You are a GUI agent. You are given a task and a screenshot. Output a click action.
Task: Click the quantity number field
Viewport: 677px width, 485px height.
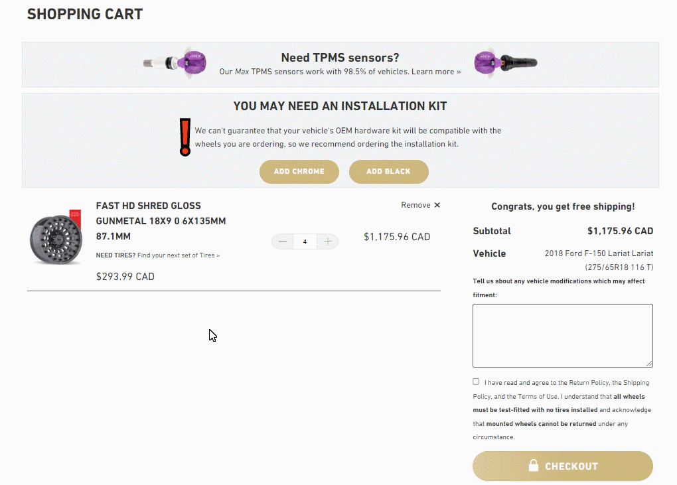point(305,242)
